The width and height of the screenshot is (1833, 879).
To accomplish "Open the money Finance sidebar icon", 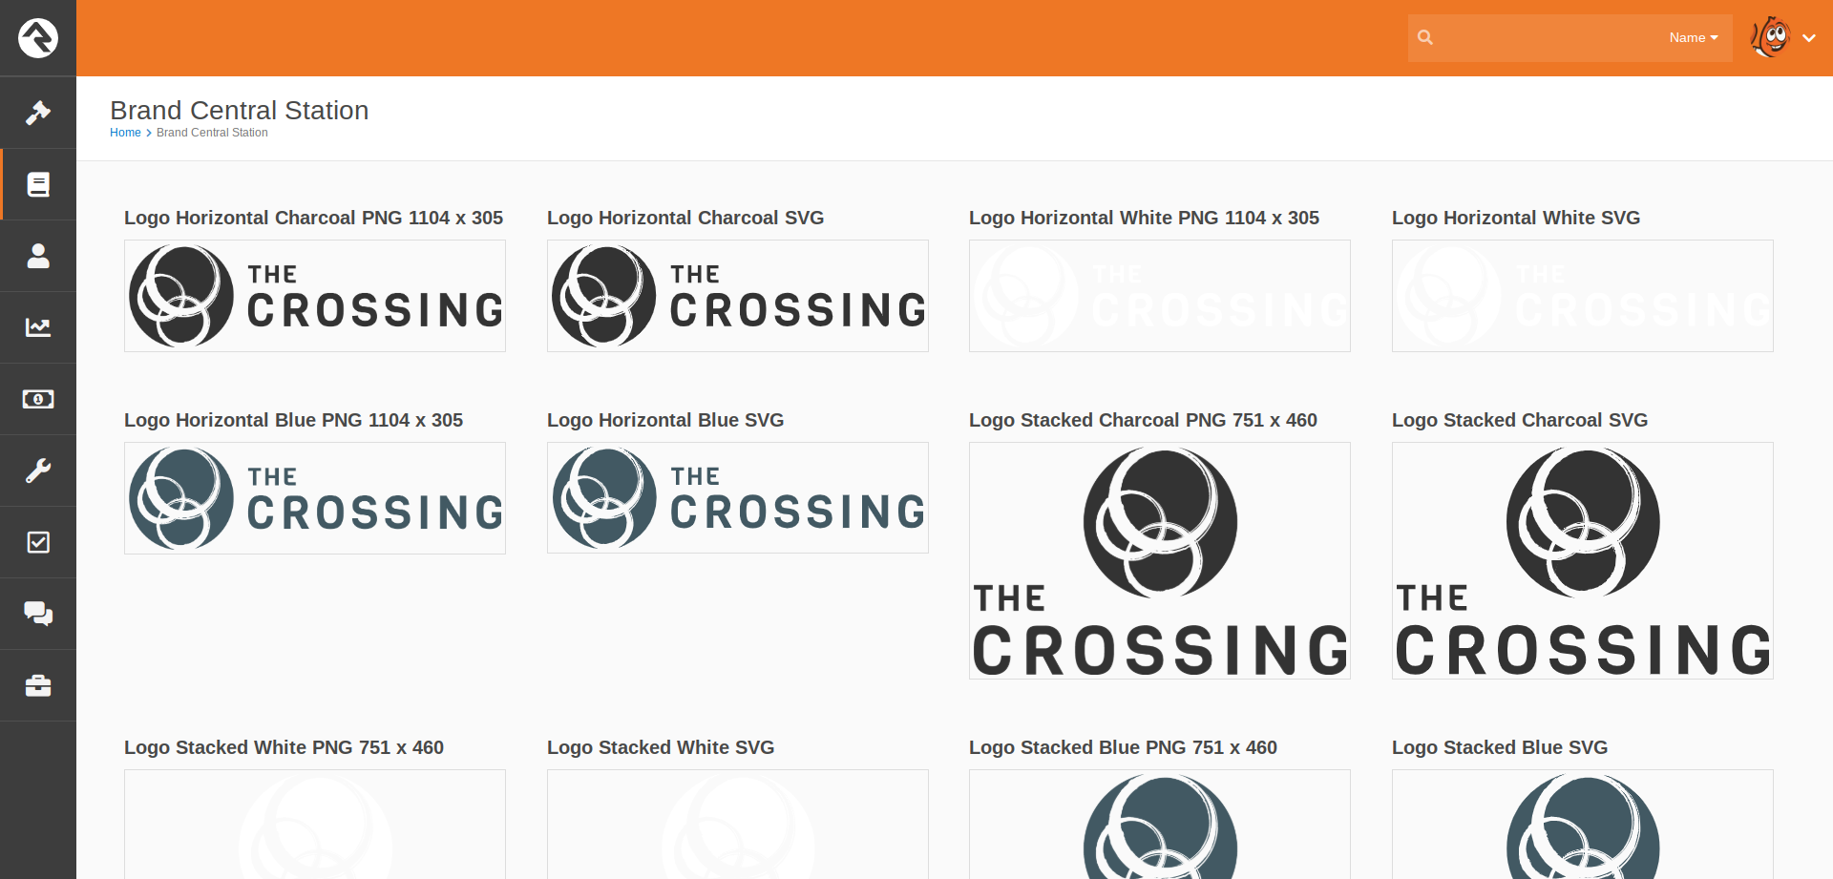I will [x=38, y=399].
